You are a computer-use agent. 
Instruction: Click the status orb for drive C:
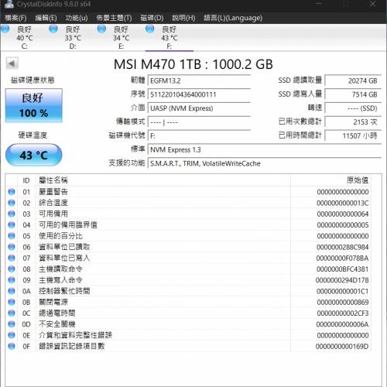click(x=5, y=29)
